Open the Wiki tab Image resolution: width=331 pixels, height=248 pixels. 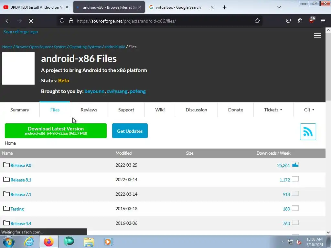click(x=160, y=110)
